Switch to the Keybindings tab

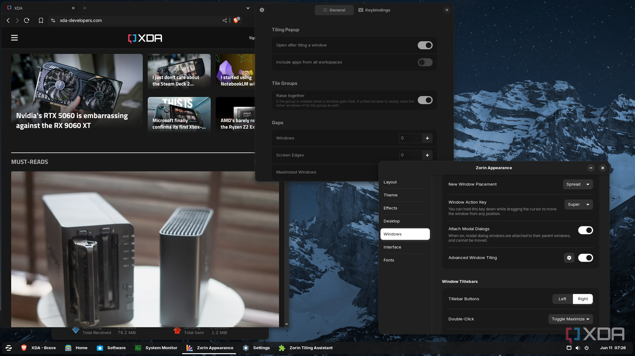click(x=374, y=10)
